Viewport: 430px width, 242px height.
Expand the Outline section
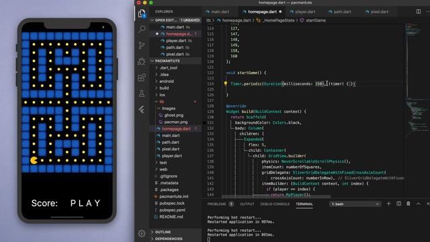(175, 232)
